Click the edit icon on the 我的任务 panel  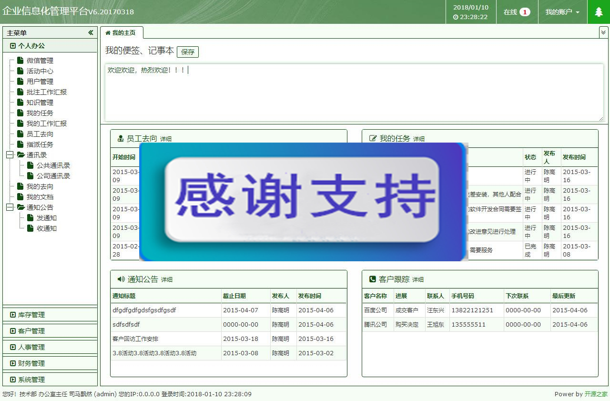pyautogui.click(x=374, y=138)
